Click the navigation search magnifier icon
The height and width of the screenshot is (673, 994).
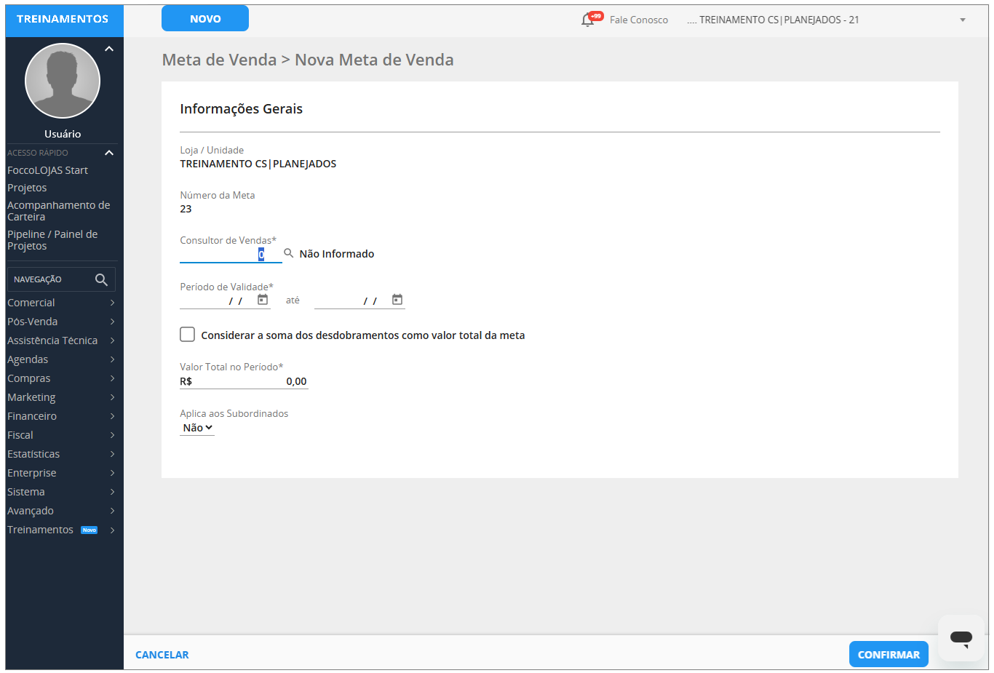click(x=101, y=279)
